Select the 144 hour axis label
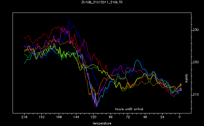This screenshot has width=204, height=126. tap(76, 118)
